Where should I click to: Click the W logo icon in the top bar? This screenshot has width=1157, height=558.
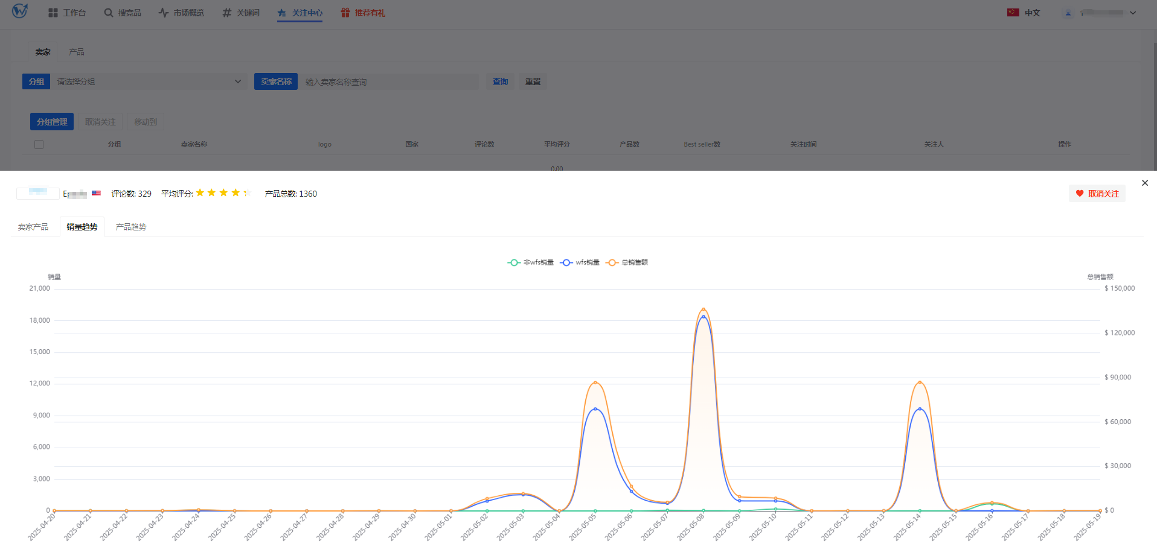[x=19, y=11]
